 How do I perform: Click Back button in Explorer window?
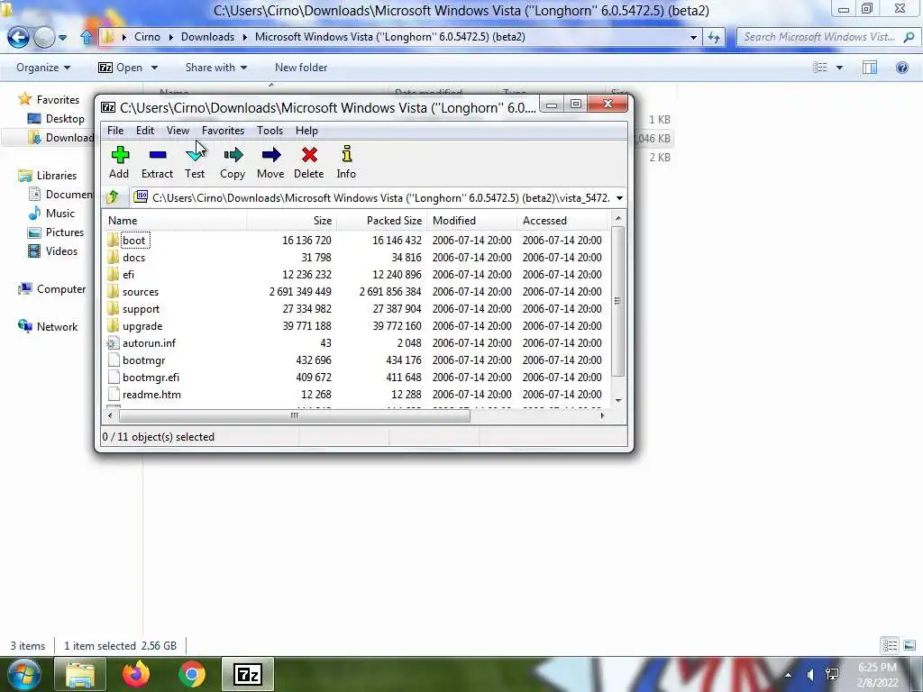[18, 38]
